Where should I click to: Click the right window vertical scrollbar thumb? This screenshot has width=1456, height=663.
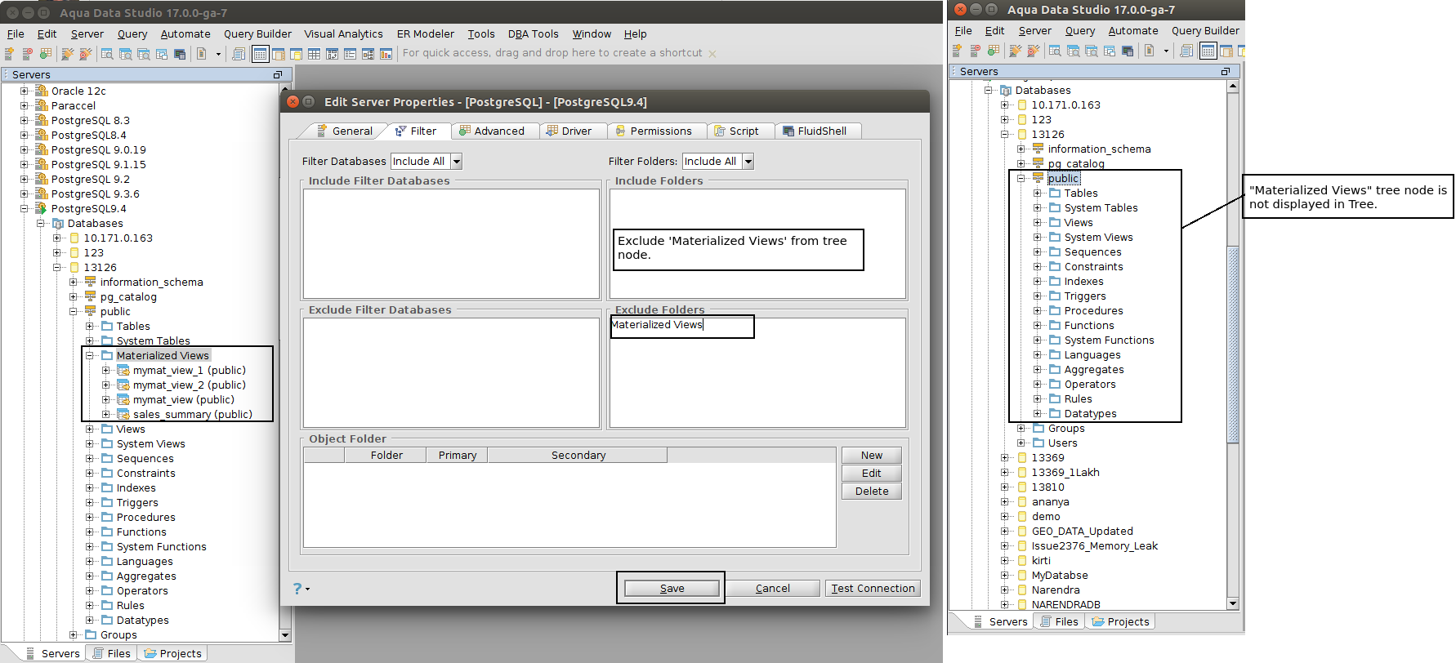click(x=1233, y=344)
